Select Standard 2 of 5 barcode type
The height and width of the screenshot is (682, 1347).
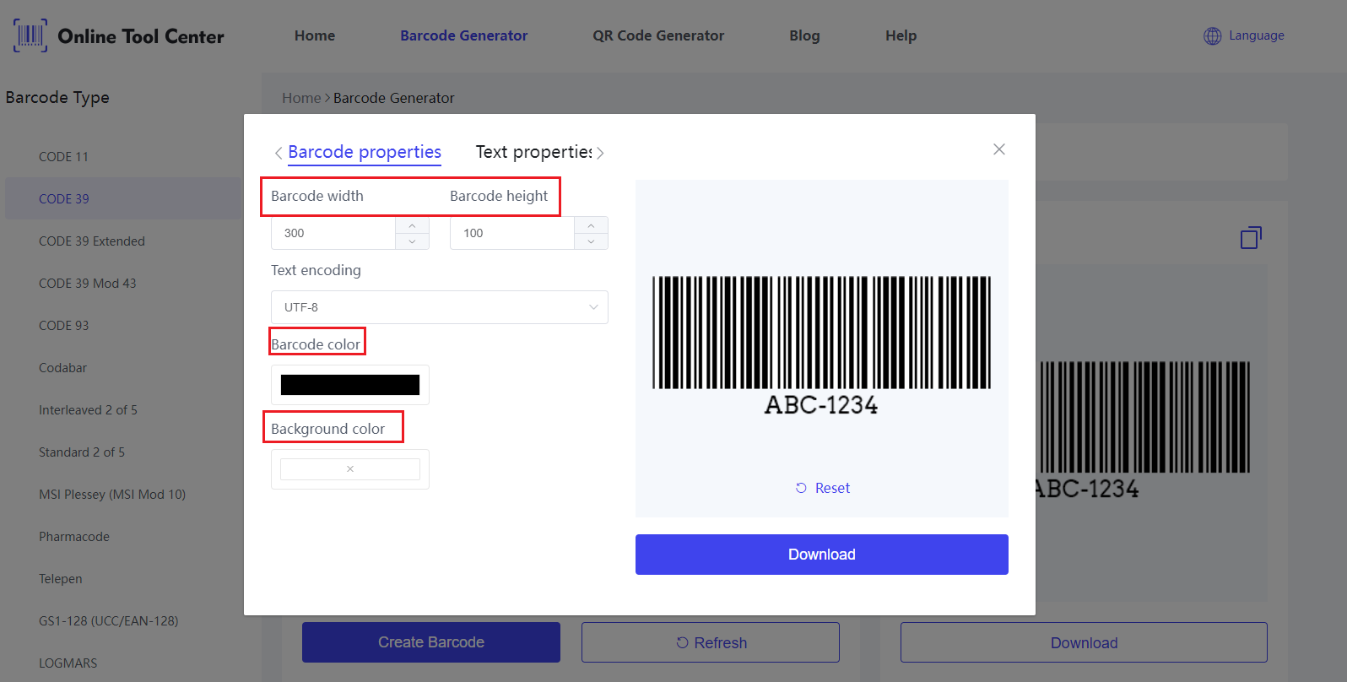82,452
